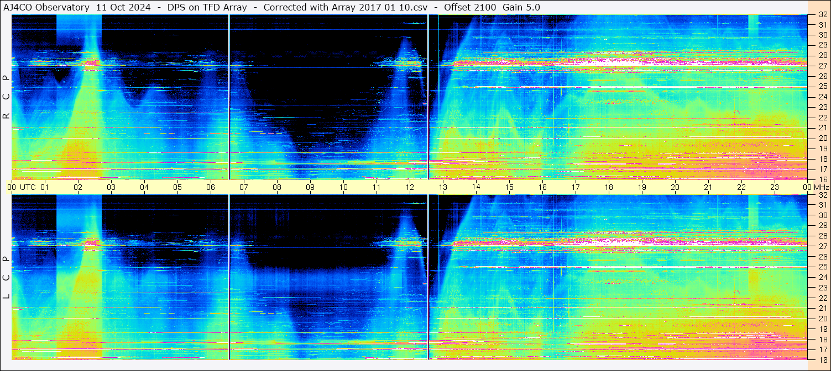831x371 pixels.
Task: Select the 18 MHz tick on RCP scale
Action: tap(823, 158)
